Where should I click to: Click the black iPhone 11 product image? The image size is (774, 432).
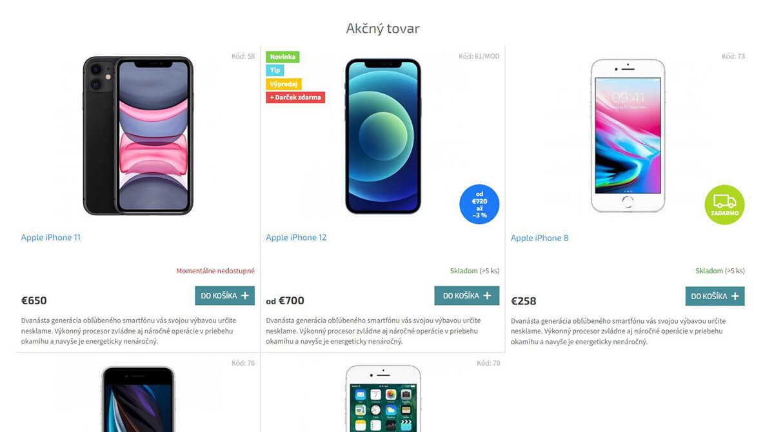138,136
